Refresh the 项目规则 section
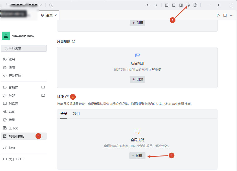The height and width of the screenshot is (171, 237). click(x=74, y=41)
